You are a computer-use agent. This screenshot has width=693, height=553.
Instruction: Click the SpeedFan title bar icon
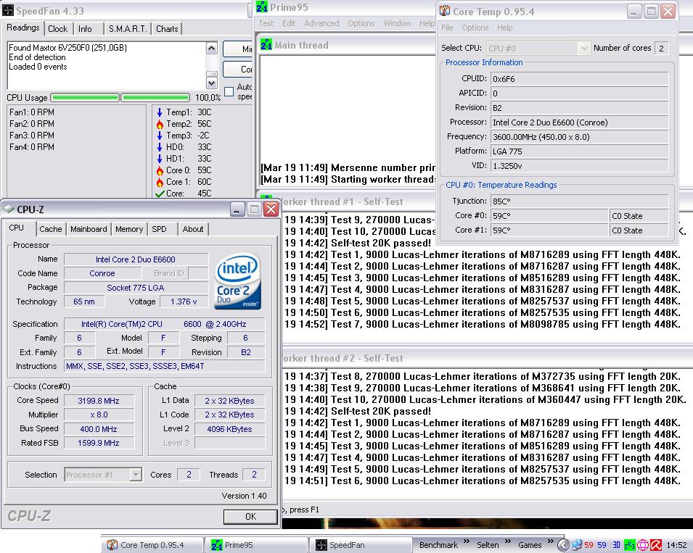click(8, 10)
